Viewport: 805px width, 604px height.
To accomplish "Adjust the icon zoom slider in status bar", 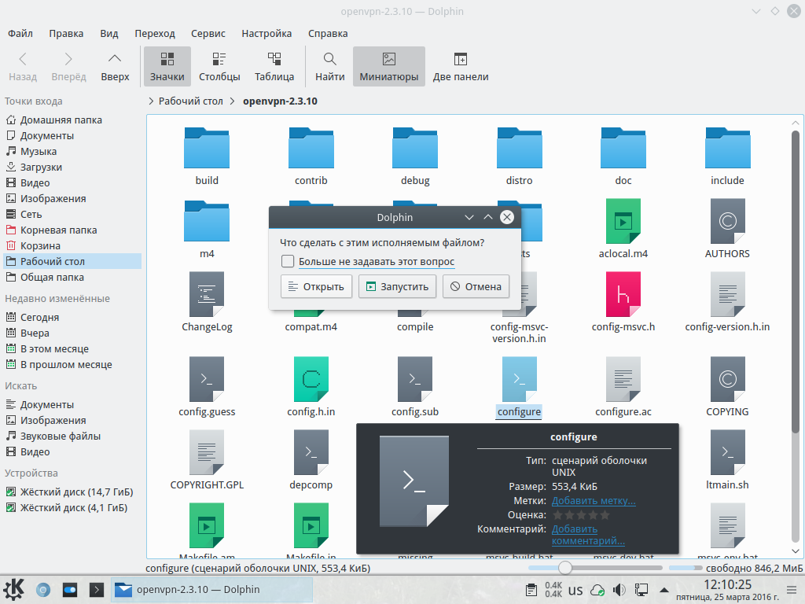I will click(x=564, y=568).
